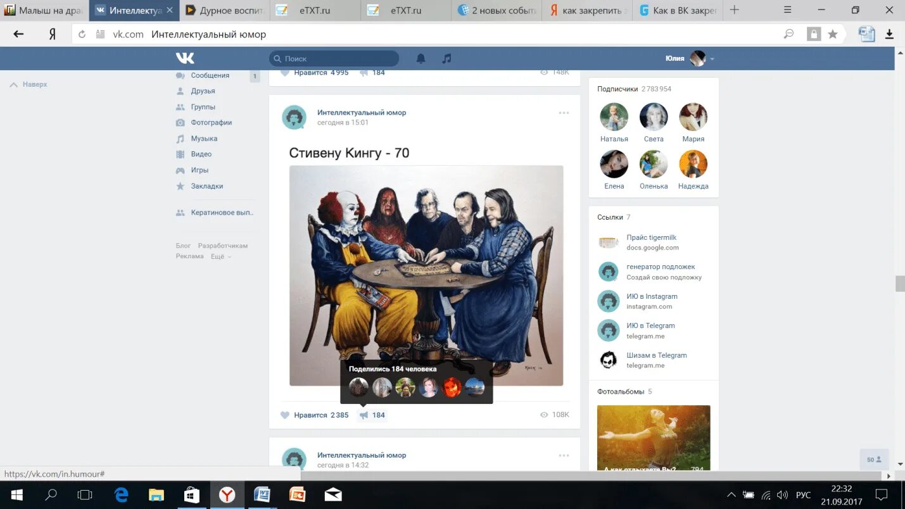The width and height of the screenshot is (905, 509).
Task: Click the VK logo in header
Action: [x=185, y=58]
